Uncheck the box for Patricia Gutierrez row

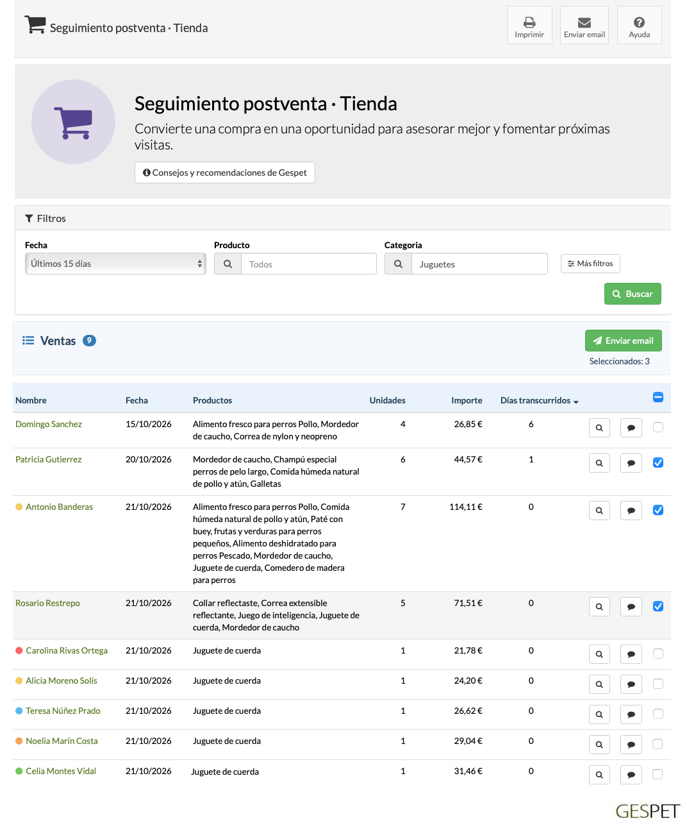658,462
